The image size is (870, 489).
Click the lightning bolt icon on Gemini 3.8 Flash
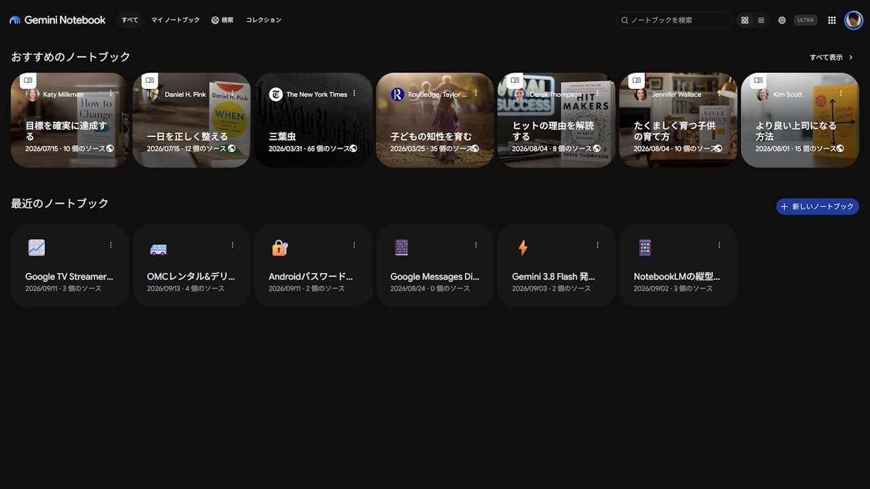(523, 248)
